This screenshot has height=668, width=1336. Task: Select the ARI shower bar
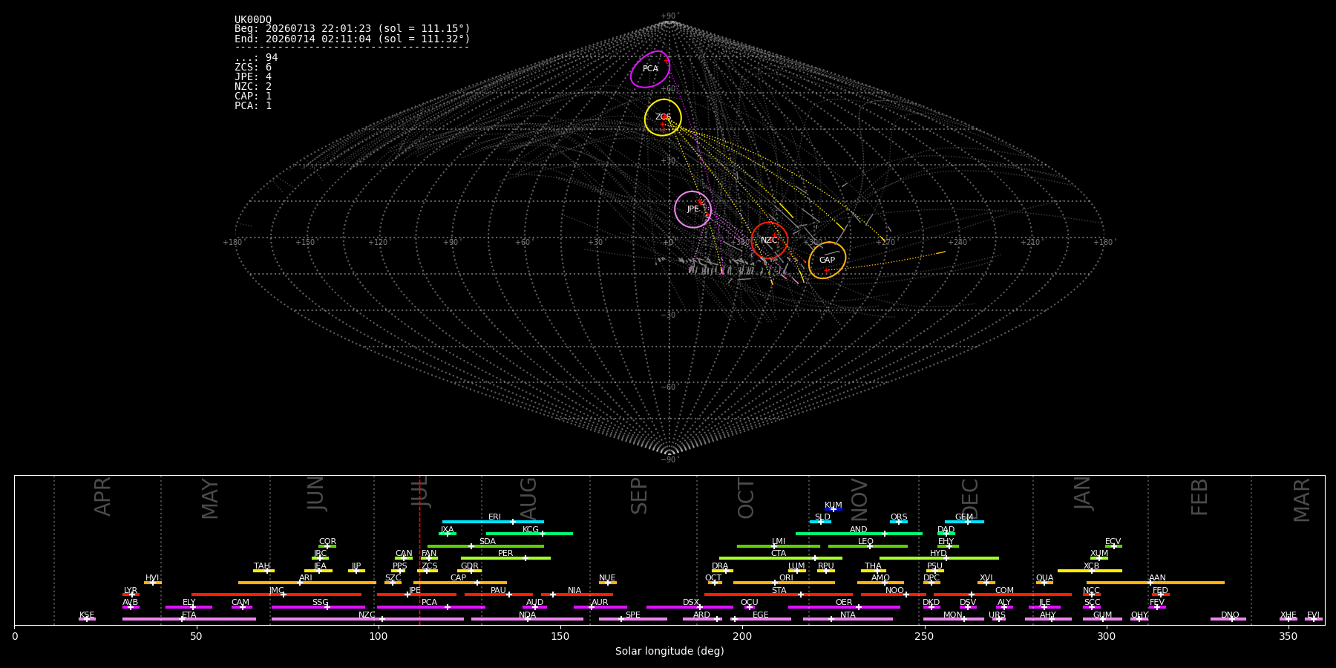click(307, 583)
